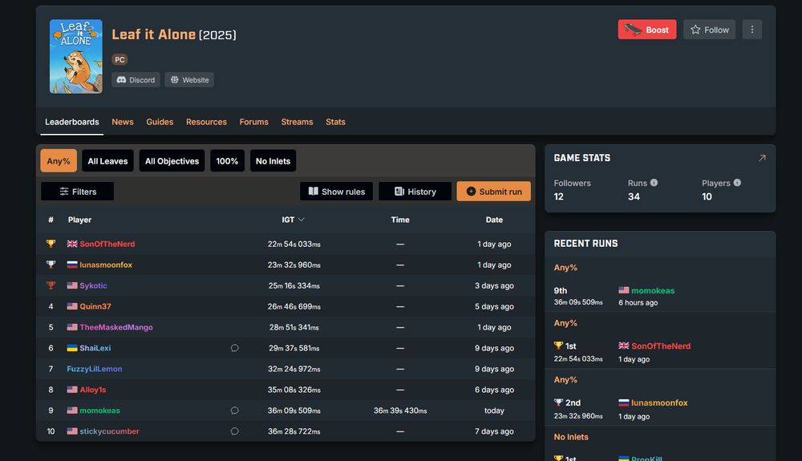
Task: Show rules for this category
Action: tap(336, 192)
